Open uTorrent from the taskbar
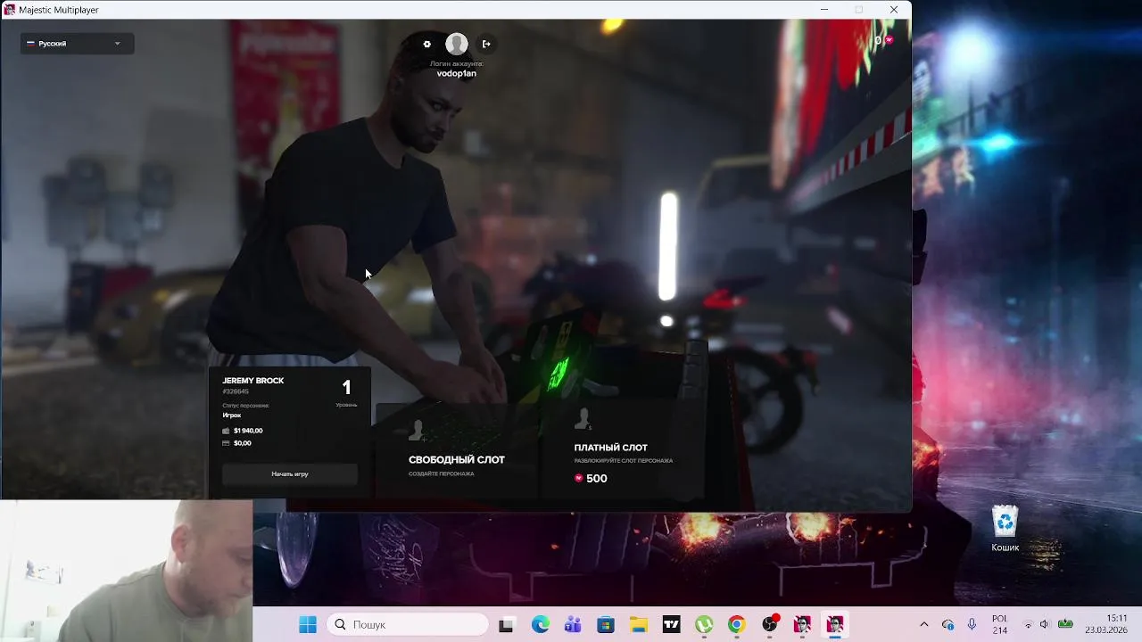This screenshot has height=642, width=1142. pos(704,625)
